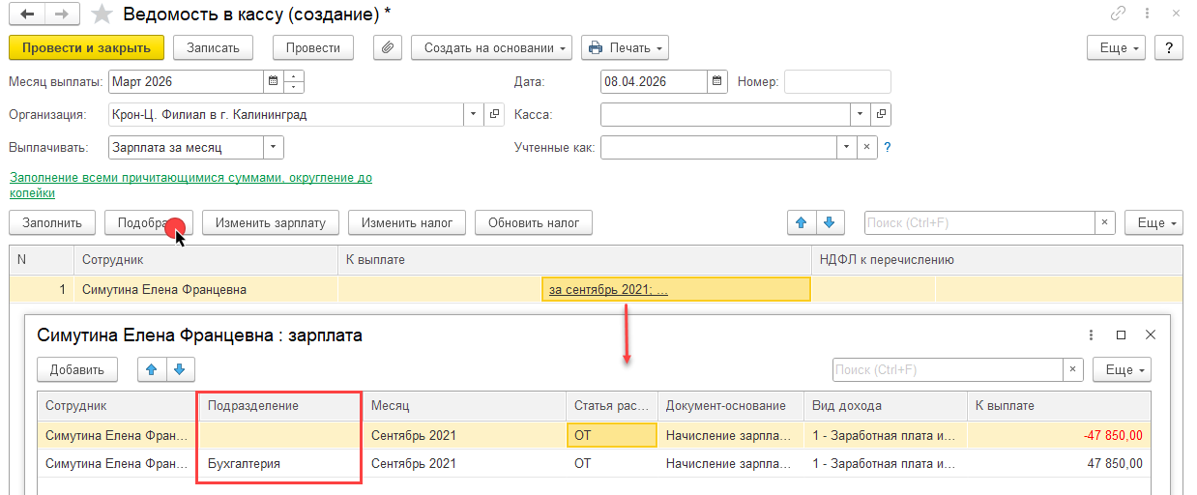Move employee row up in main table
This screenshot has height=495, width=1197.
(801, 222)
